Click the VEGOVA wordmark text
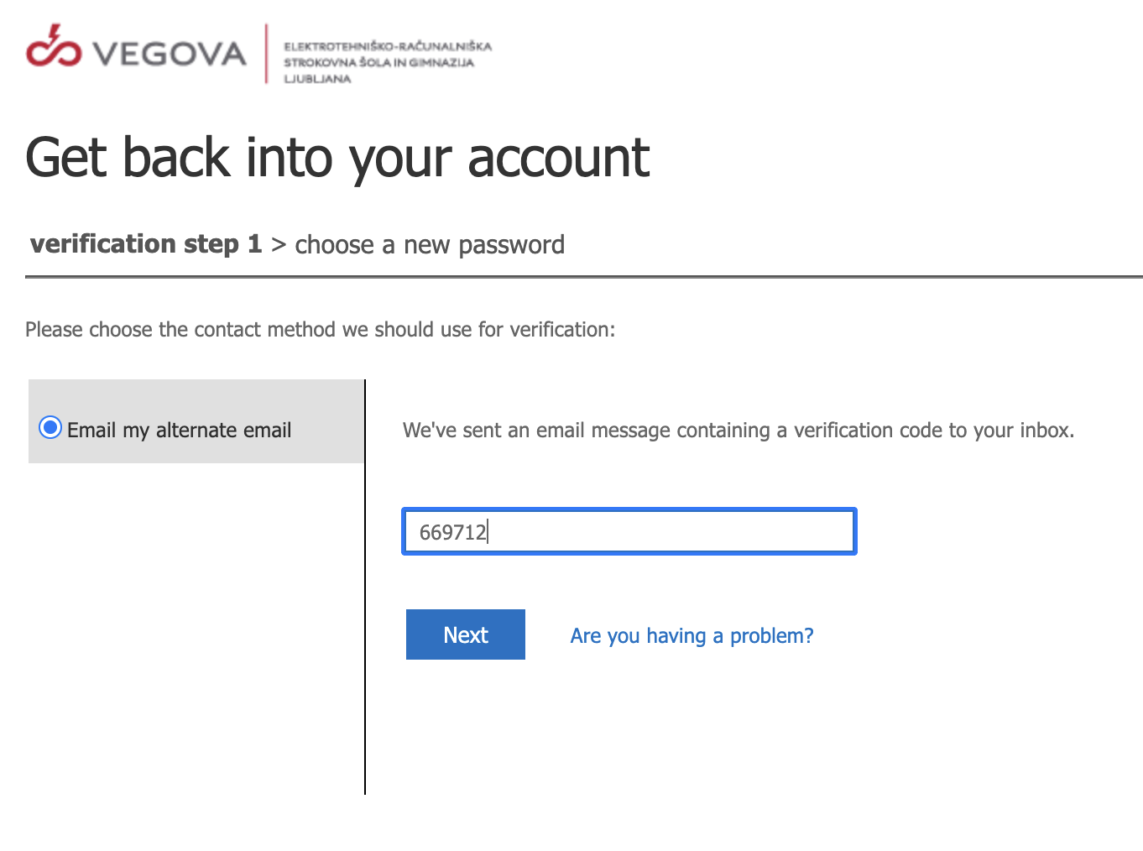The height and width of the screenshot is (851, 1143). click(x=170, y=55)
